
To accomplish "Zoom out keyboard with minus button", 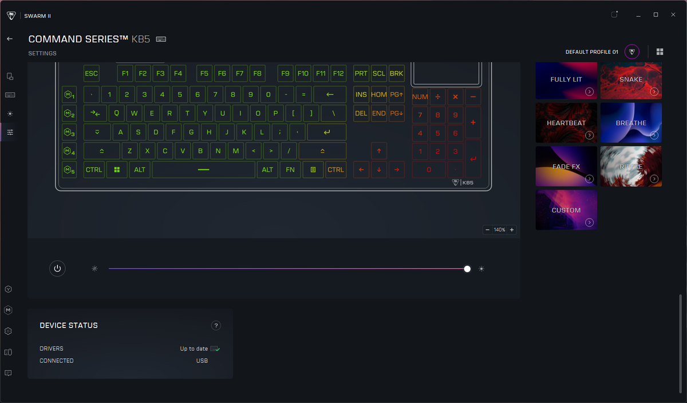I will tap(487, 230).
